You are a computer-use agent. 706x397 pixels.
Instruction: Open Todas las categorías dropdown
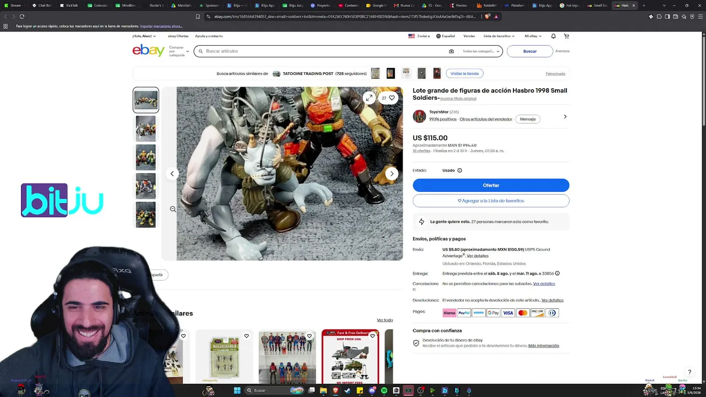click(481, 51)
